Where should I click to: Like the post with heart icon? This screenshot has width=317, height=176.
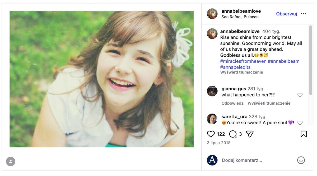pyautogui.click(x=211, y=134)
